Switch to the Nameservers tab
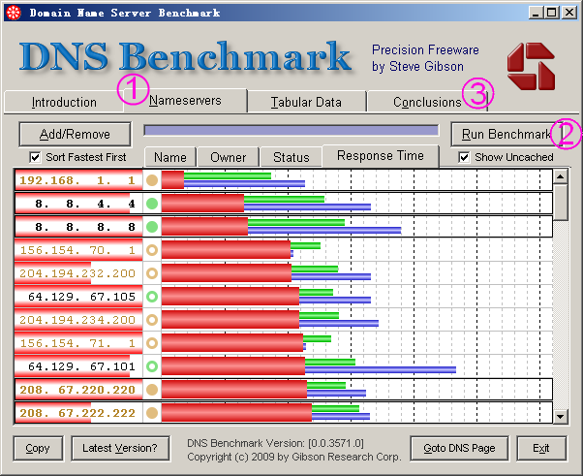Image resolution: width=583 pixels, height=476 pixels. click(x=185, y=101)
